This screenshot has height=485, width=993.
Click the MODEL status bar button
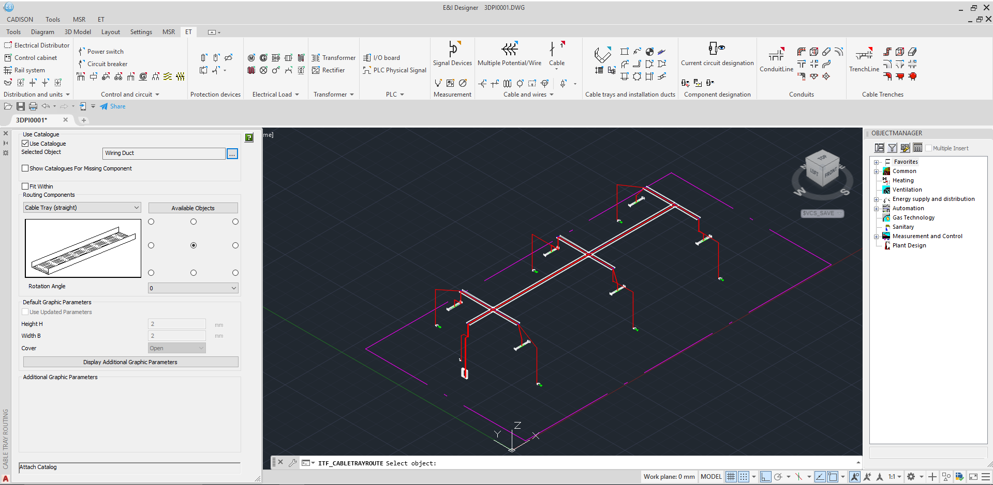click(x=711, y=477)
